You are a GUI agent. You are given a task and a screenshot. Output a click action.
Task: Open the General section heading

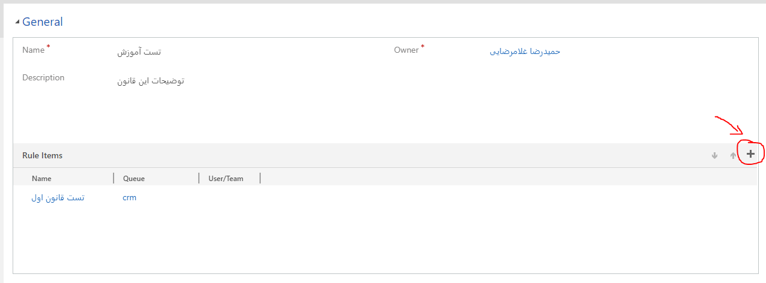point(43,22)
